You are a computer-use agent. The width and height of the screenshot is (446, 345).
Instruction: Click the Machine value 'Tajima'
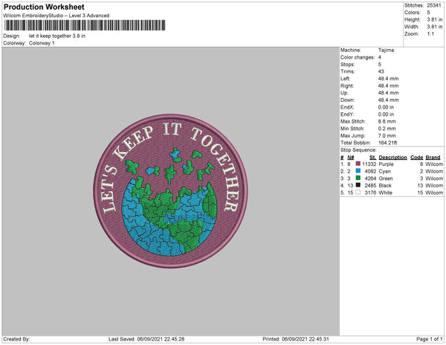click(x=386, y=50)
